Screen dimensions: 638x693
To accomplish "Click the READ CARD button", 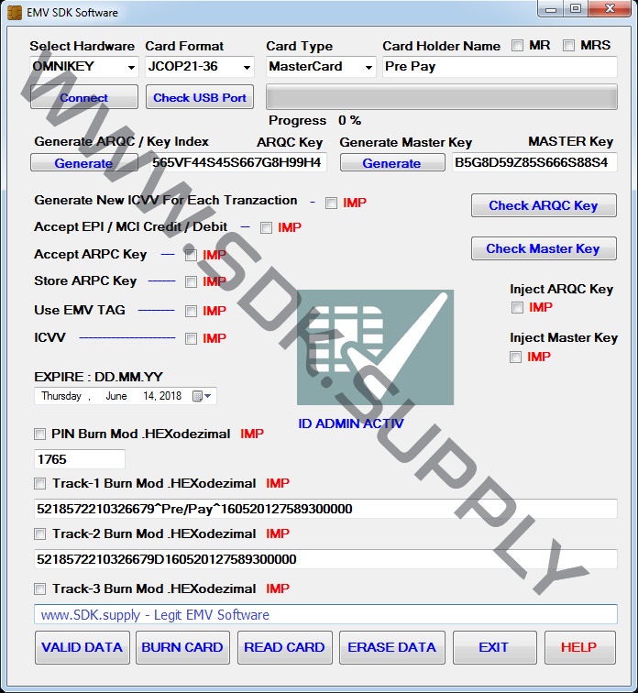I will point(284,647).
